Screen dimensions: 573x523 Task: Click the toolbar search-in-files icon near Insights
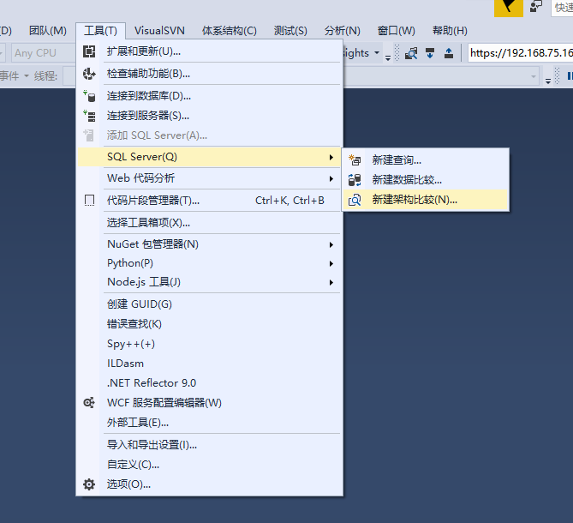(411, 53)
